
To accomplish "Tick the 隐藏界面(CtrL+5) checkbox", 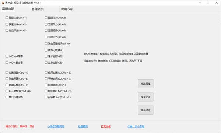I will [x=7, y=78].
